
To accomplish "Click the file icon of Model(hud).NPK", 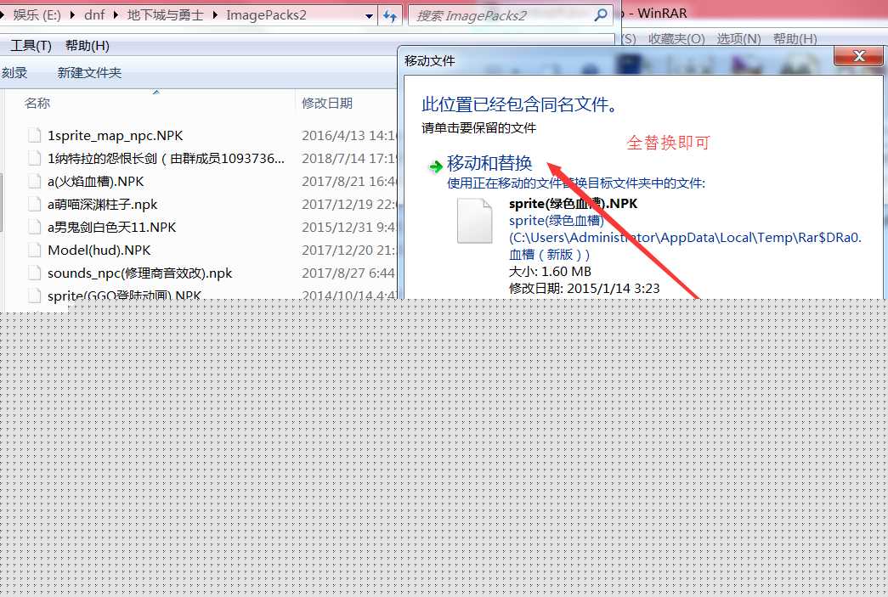I will click(x=35, y=250).
